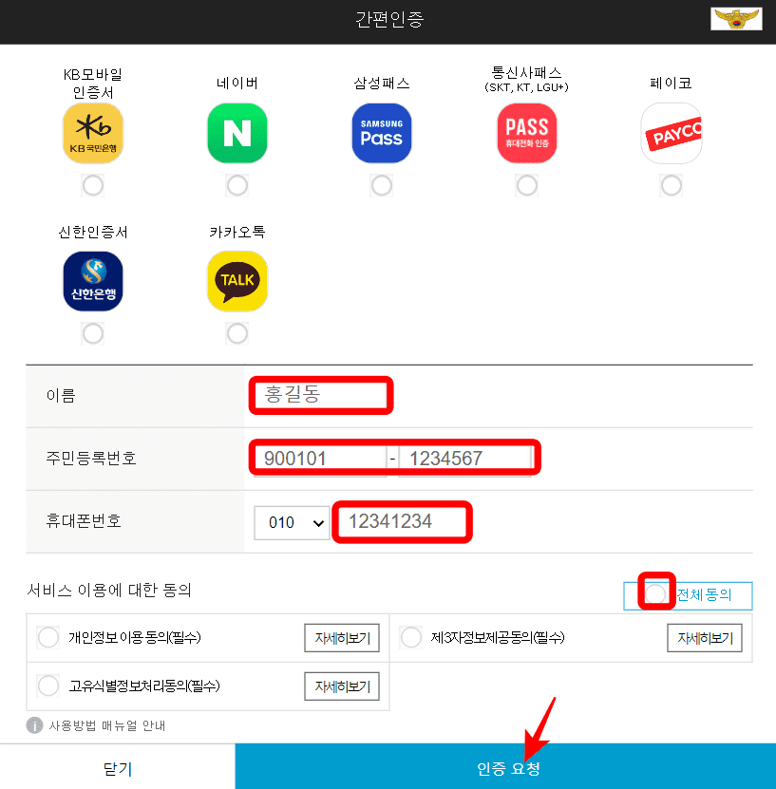
Task: Click the 주민등록번호 front six-digit field
Action: pyautogui.click(x=320, y=459)
